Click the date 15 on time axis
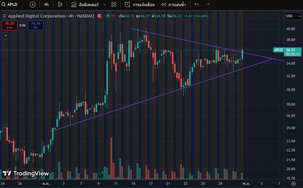 point(133,184)
